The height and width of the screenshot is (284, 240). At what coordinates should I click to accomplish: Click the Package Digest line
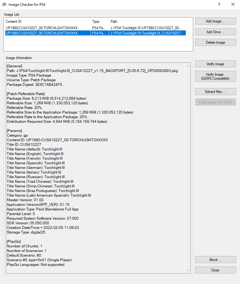(x=36, y=85)
